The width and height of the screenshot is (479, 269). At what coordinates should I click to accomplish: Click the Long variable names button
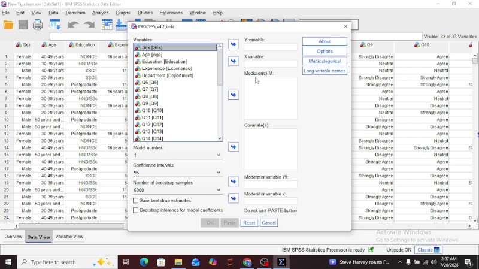tap(325, 71)
